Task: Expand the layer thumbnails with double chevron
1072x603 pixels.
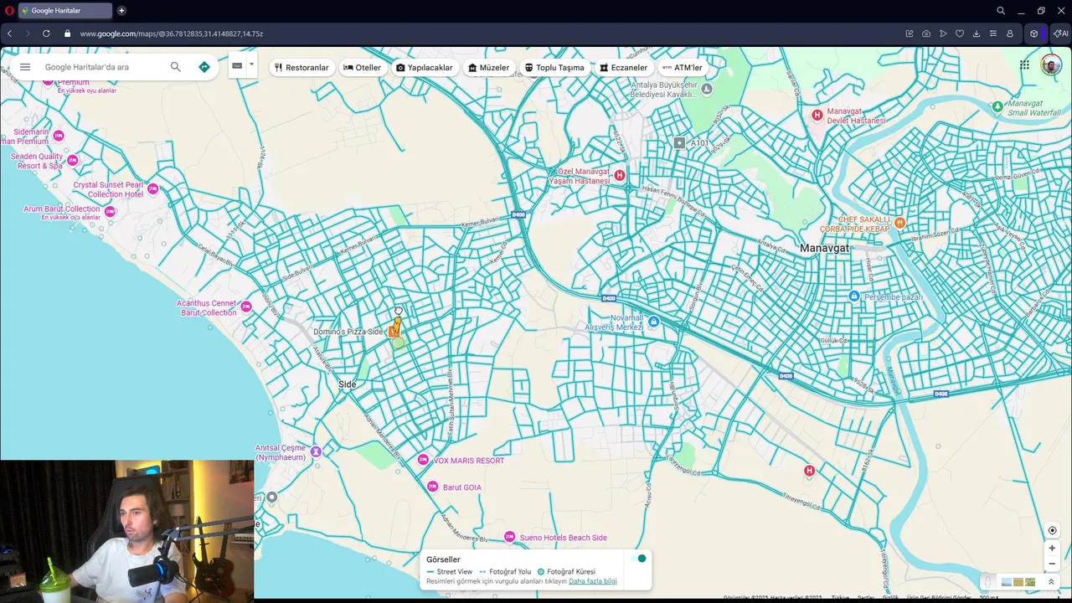Action: pyautogui.click(x=1051, y=582)
